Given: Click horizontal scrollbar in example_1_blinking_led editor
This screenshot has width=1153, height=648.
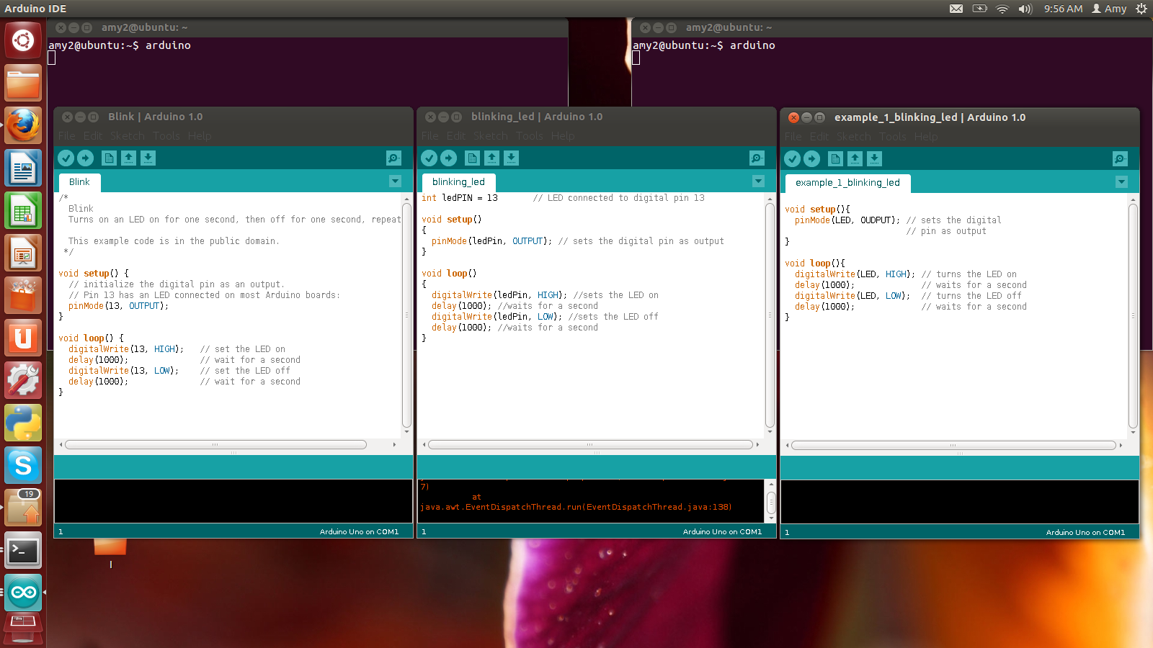Looking at the screenshot, I should [x=953, y=445].
